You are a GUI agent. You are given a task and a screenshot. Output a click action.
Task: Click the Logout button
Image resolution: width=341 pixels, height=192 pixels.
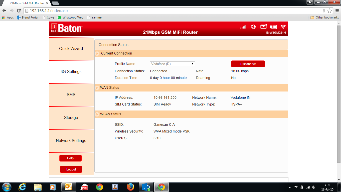(71, 169)
